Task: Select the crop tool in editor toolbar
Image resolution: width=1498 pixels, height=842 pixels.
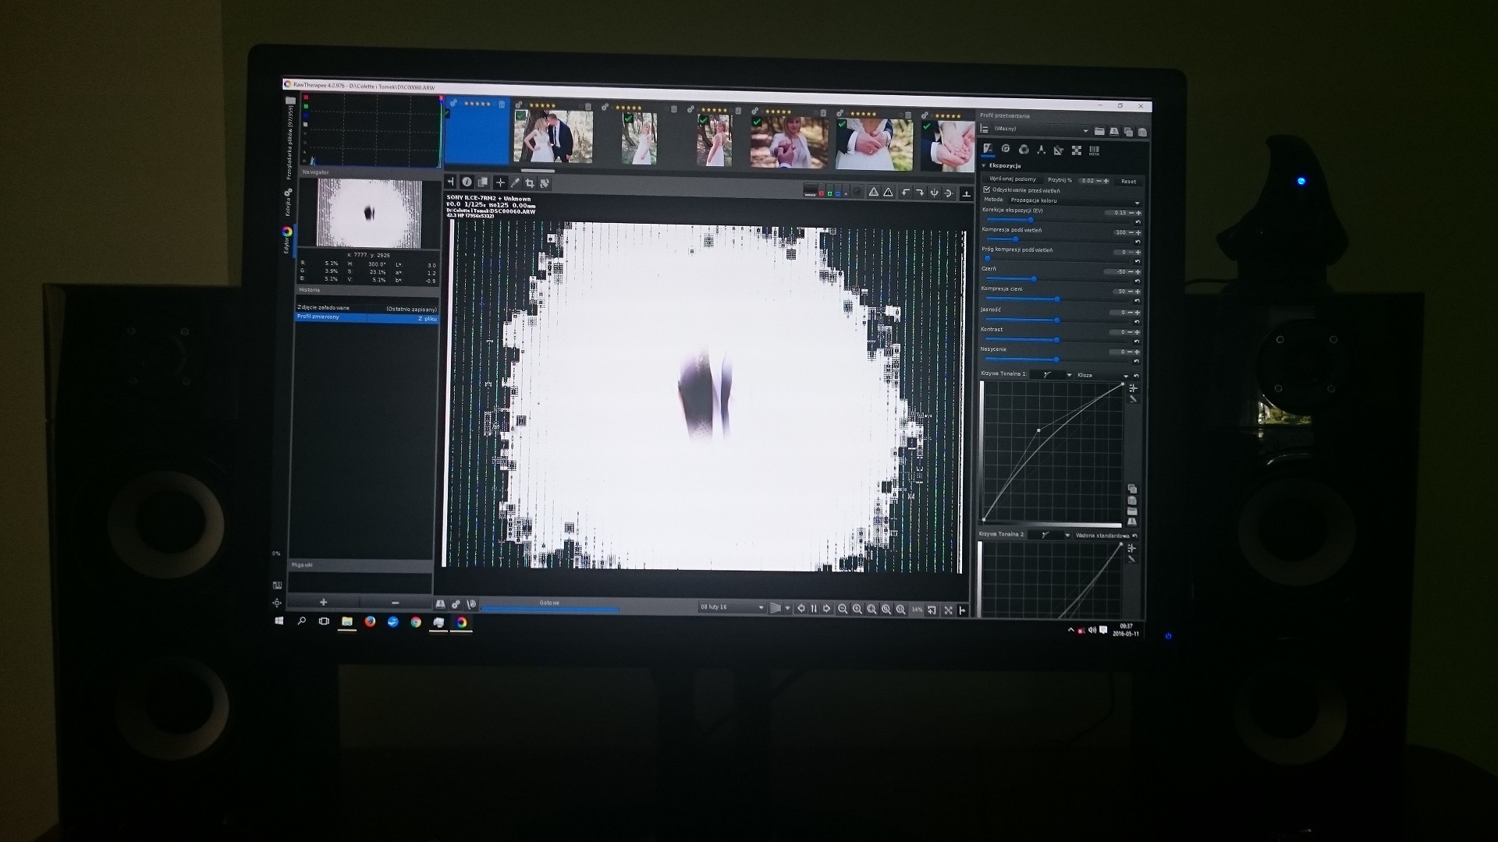Action: [x=530, y=183]
